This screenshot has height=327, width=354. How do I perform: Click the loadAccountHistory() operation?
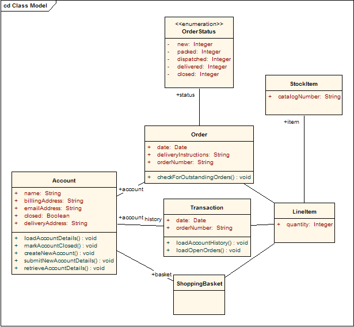click(212, 243)
